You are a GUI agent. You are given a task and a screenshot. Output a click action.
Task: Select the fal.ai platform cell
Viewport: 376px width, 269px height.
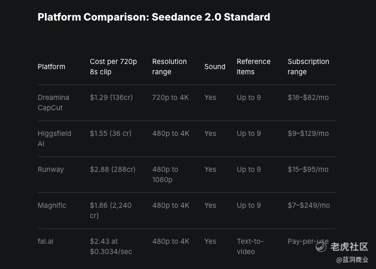pyautogui.click(x=45, y=241)
